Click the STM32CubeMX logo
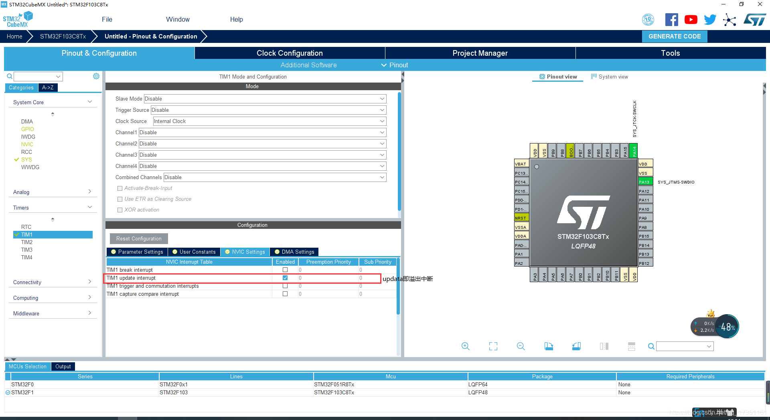Screen dimensions: 770x420 point(18,19)
